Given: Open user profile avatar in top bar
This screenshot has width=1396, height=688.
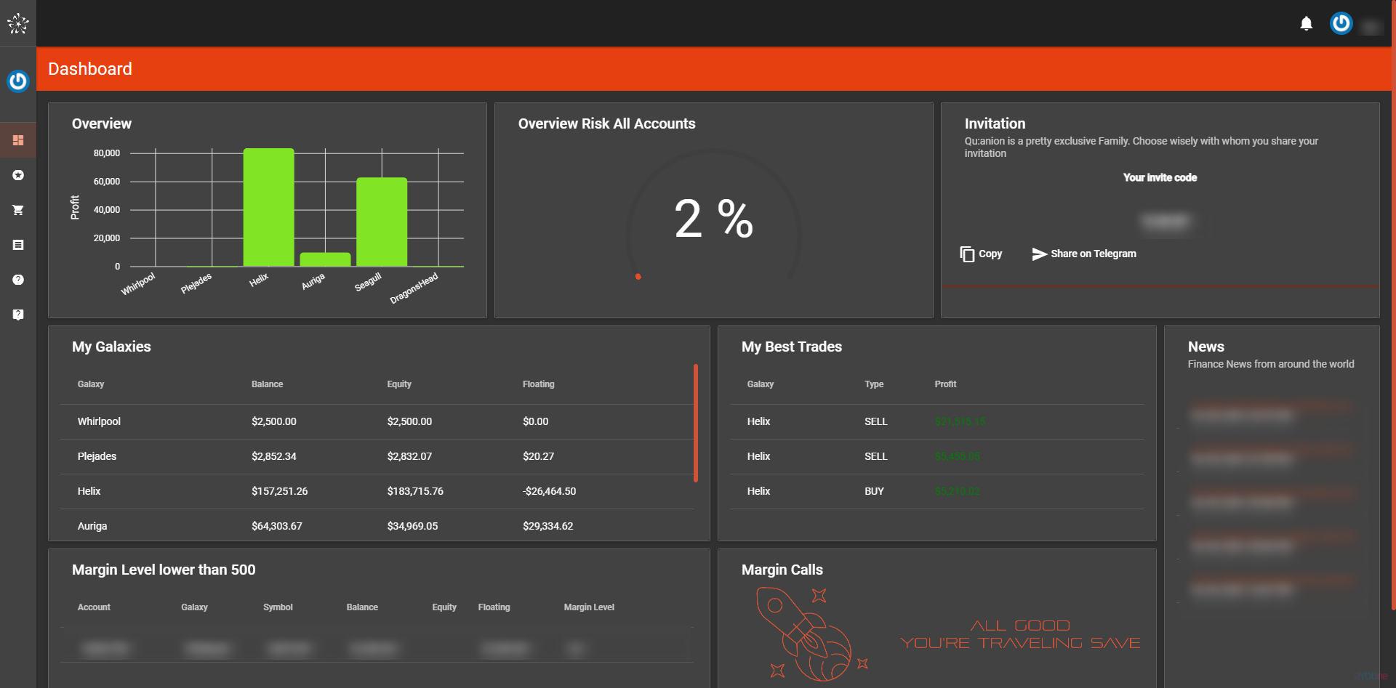Looking at the screenshot, I should pos(1341,23).
